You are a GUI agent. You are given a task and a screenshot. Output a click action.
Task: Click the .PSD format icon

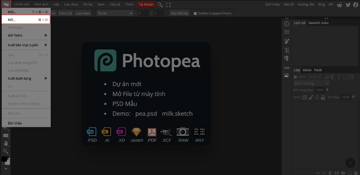click(x=92, y=132)
